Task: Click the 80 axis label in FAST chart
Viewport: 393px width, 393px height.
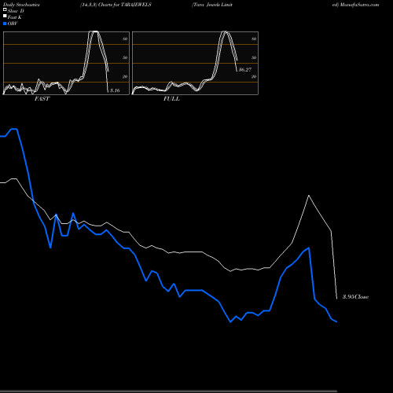Action: click(125, 39)
